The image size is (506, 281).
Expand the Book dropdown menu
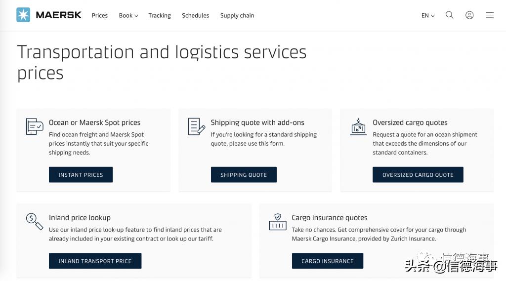(128, 15)
